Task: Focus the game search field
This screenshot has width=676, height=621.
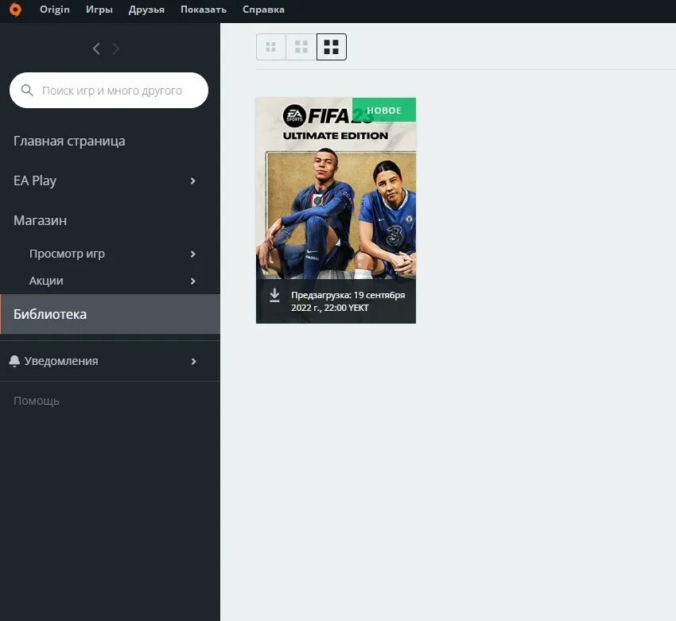Action: point(109,91)
